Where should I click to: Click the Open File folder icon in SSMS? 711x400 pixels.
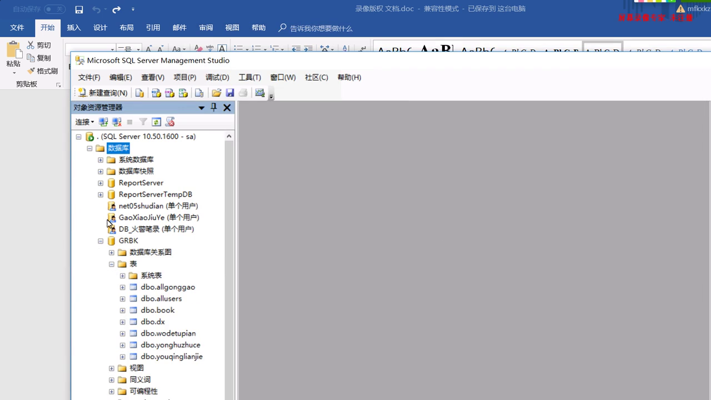(217, 93)
